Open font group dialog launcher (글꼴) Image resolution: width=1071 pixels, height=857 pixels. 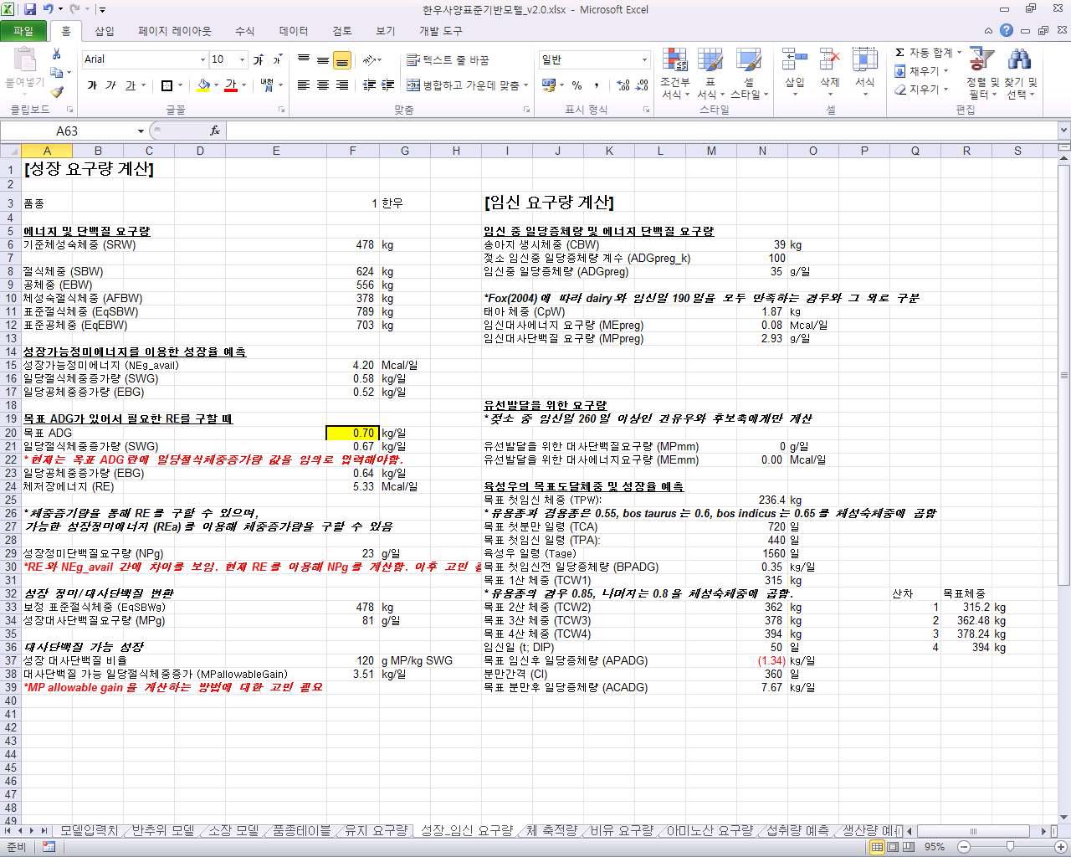(280, 110)
